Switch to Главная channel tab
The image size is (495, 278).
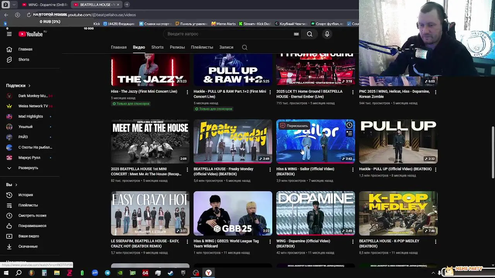tap(119, 47)
